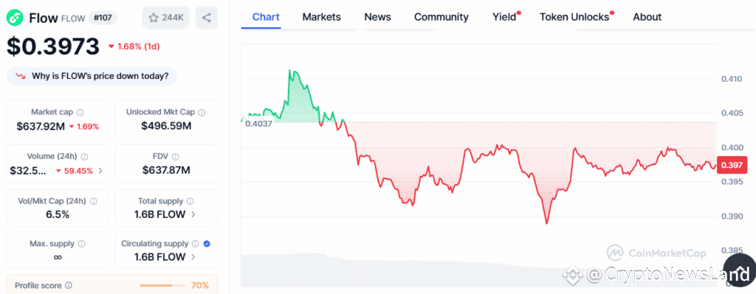Click the scroll-to-top arrow button
Screen dimensions: 756x294
click(740, 268)
